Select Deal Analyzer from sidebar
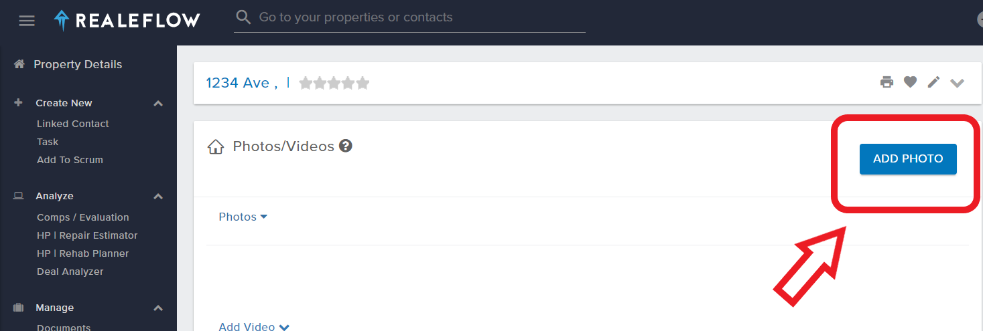The image size is (983, 331). click(x=70, y=271)
